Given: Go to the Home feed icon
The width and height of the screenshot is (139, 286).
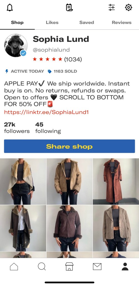Looking at the screenshot, I should (x=14, y=266).
